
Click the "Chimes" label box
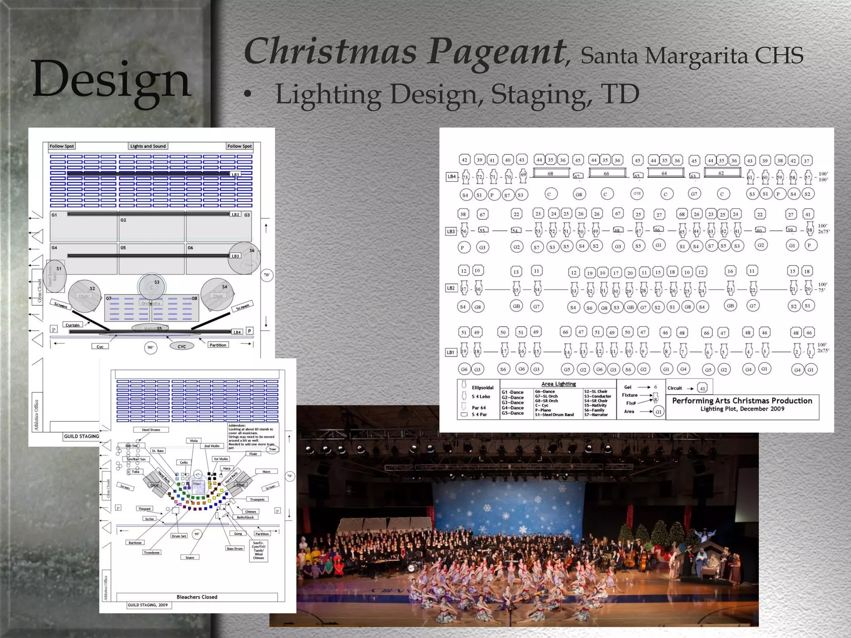251,512
